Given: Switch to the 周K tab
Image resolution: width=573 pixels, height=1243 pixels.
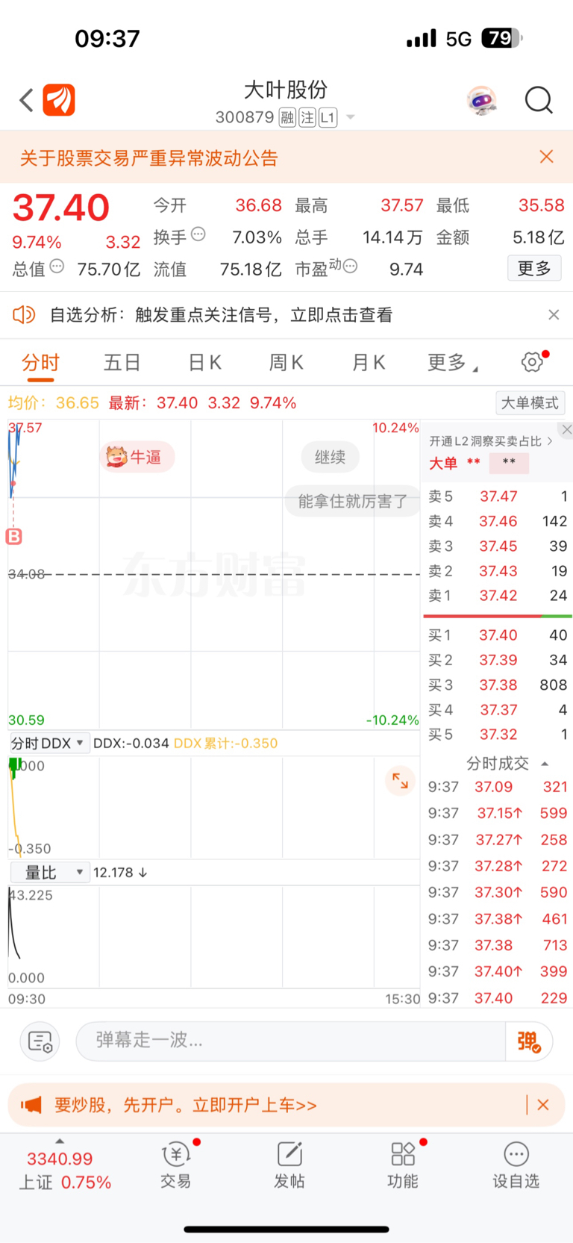Looking at the screenshot, I should 286,363.
